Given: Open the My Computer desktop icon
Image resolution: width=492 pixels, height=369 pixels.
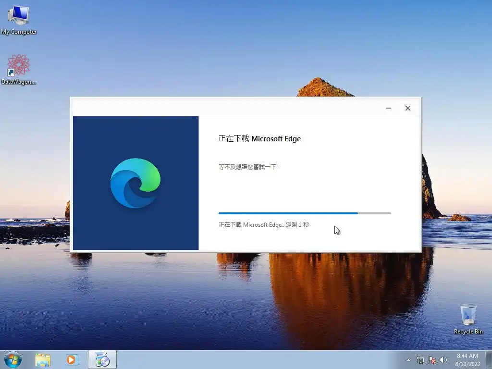Looking at the screenshot, I should tap(19, 19).
